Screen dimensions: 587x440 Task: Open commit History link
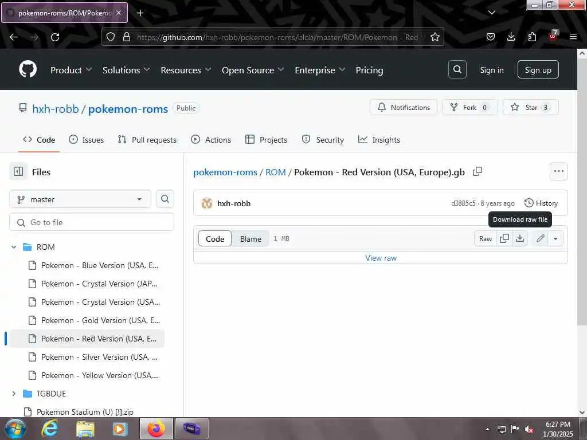(x=541, y=203)
